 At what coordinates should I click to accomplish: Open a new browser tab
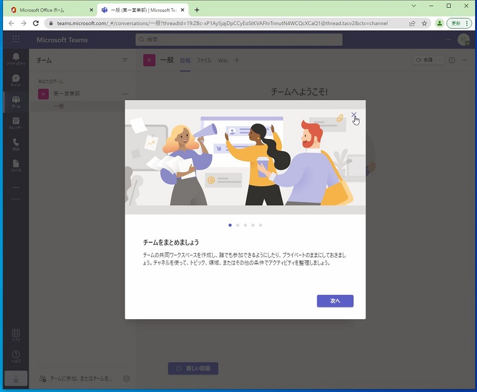click(197, 10)
